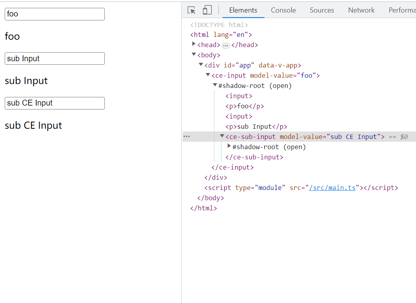
Task: Collapse the body element node
Action: [x=193, y=55]
